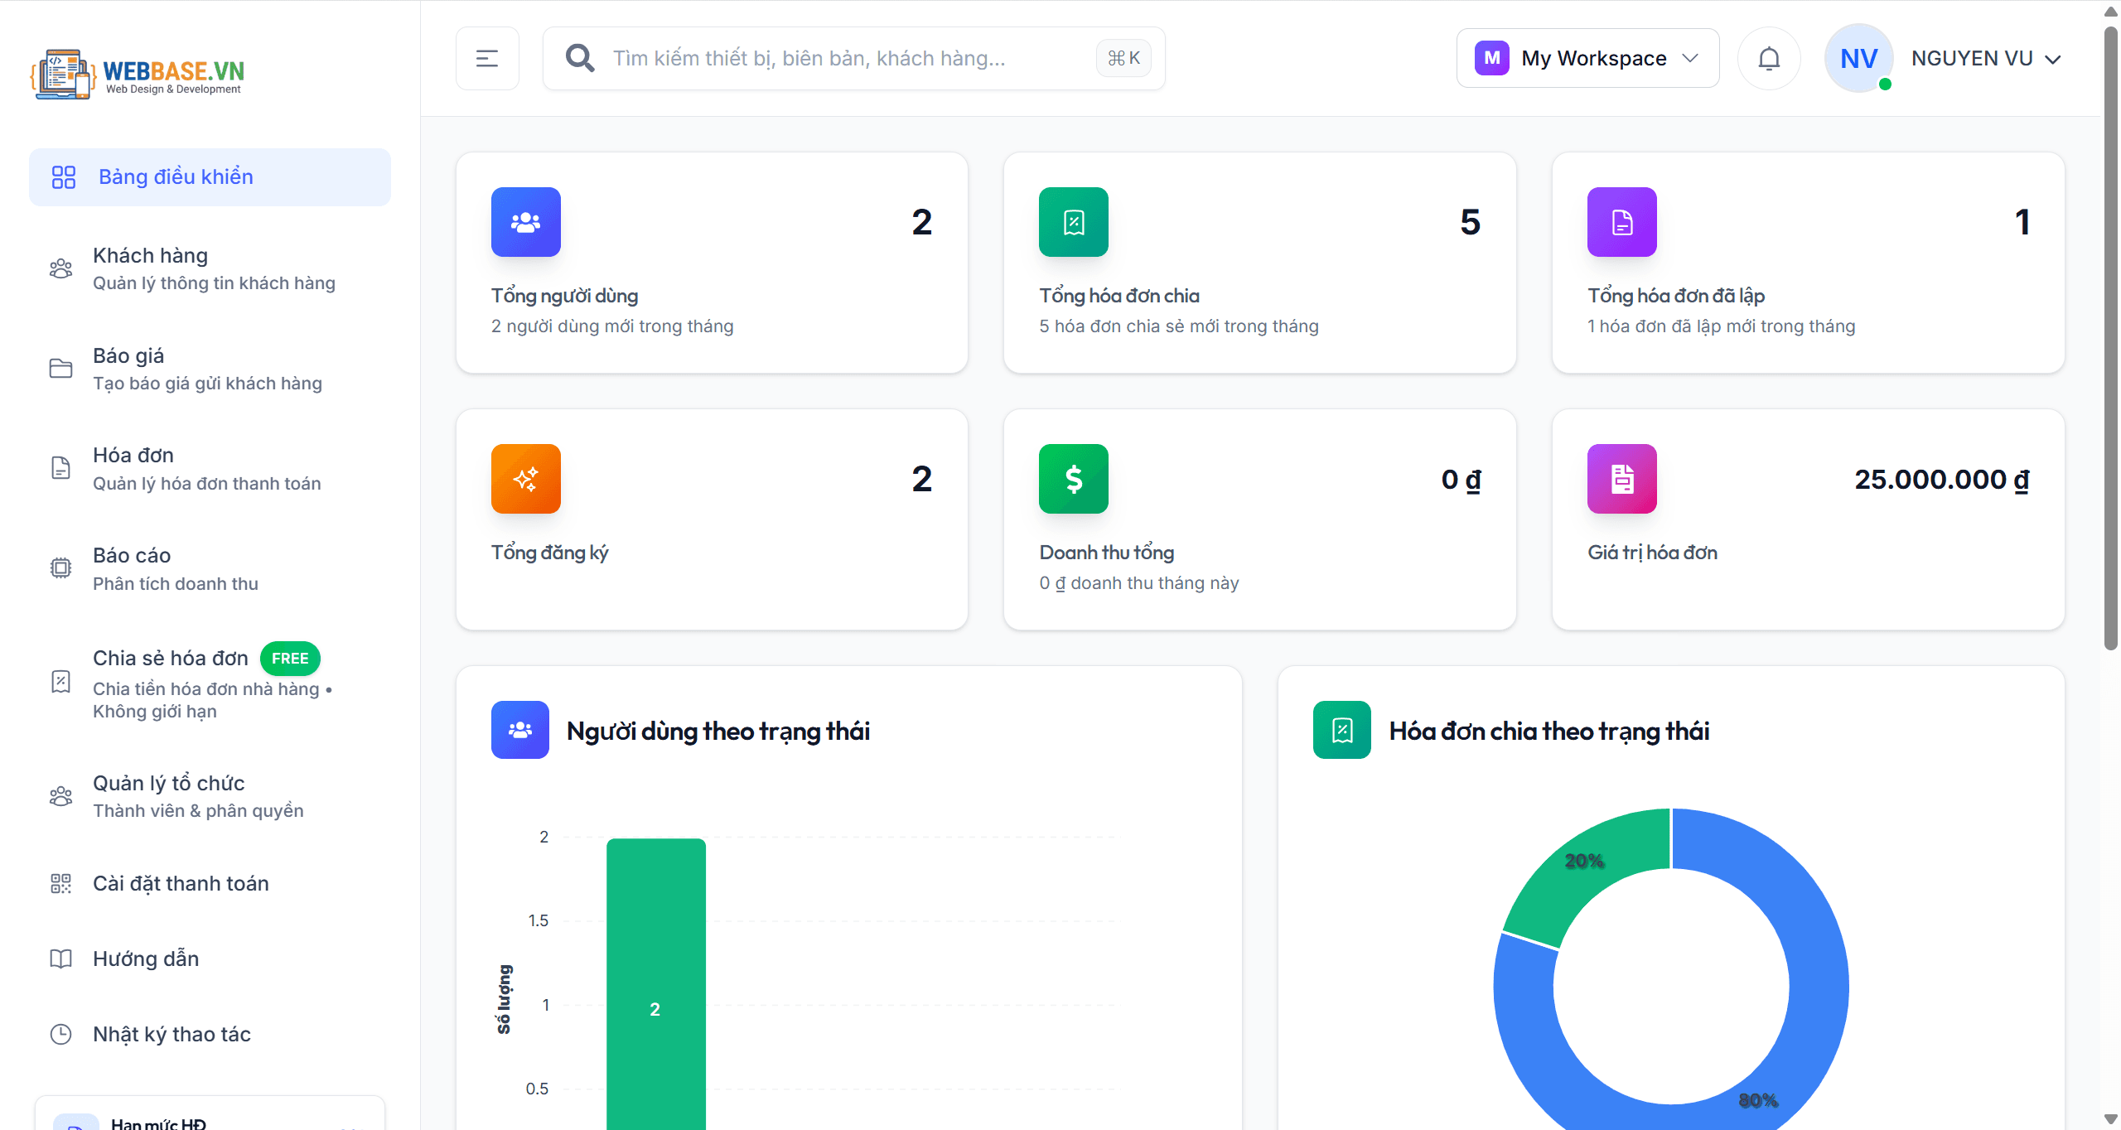Click the Nhật ký thao tác clock icon
The height and width of the screenshot is (1130, 2121).
click(61, 1034)
